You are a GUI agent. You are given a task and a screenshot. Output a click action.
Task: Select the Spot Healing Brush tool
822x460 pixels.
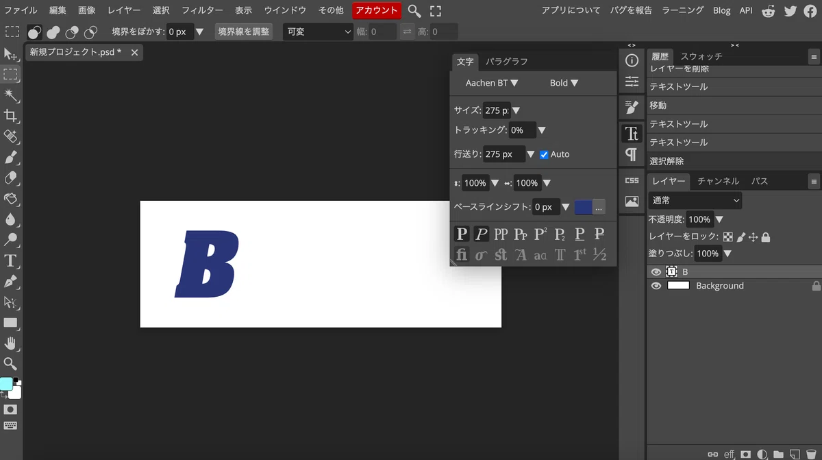pos(10,136)
